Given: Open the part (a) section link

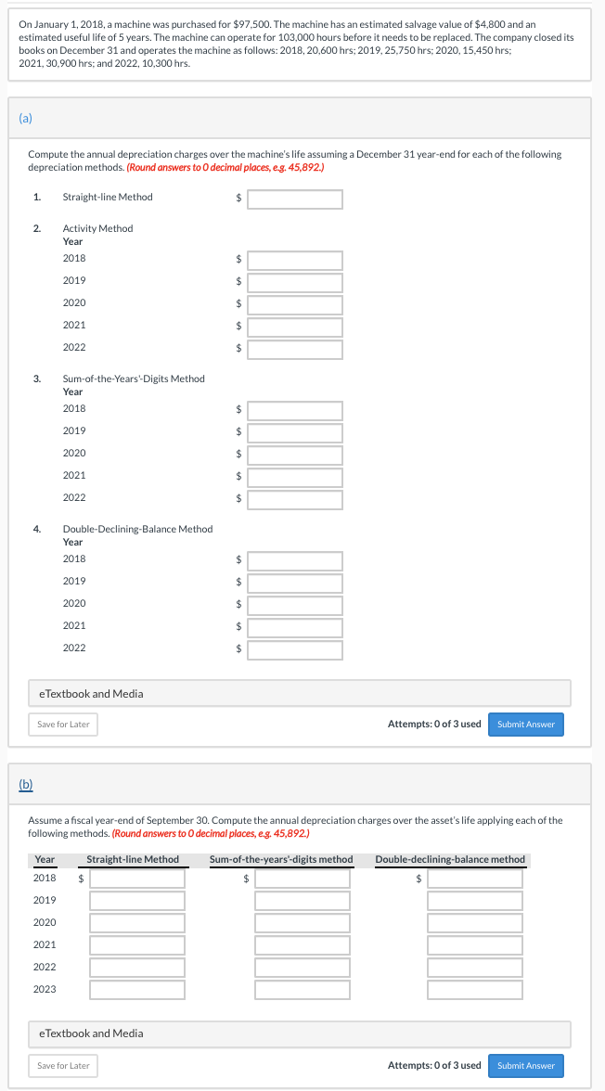Looking at the screenshot, I should click(x=27, y=117).
